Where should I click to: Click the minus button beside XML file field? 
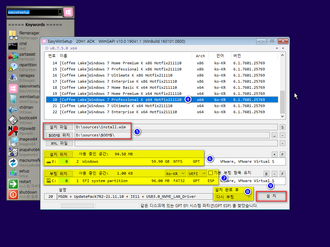(282, 143)
